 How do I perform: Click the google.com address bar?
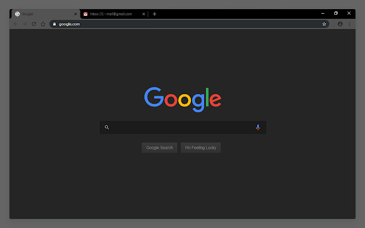[189, 24]
